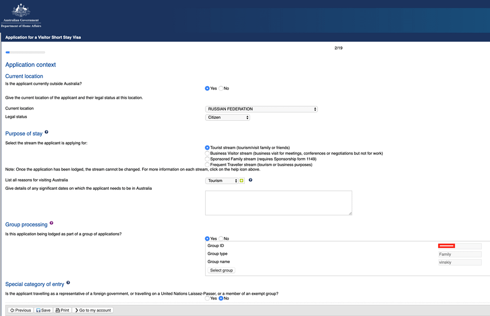Click List all reasons for visiting Australia label
The height and width of the screenshot is (316, 490).
click(x=37, y=180)
